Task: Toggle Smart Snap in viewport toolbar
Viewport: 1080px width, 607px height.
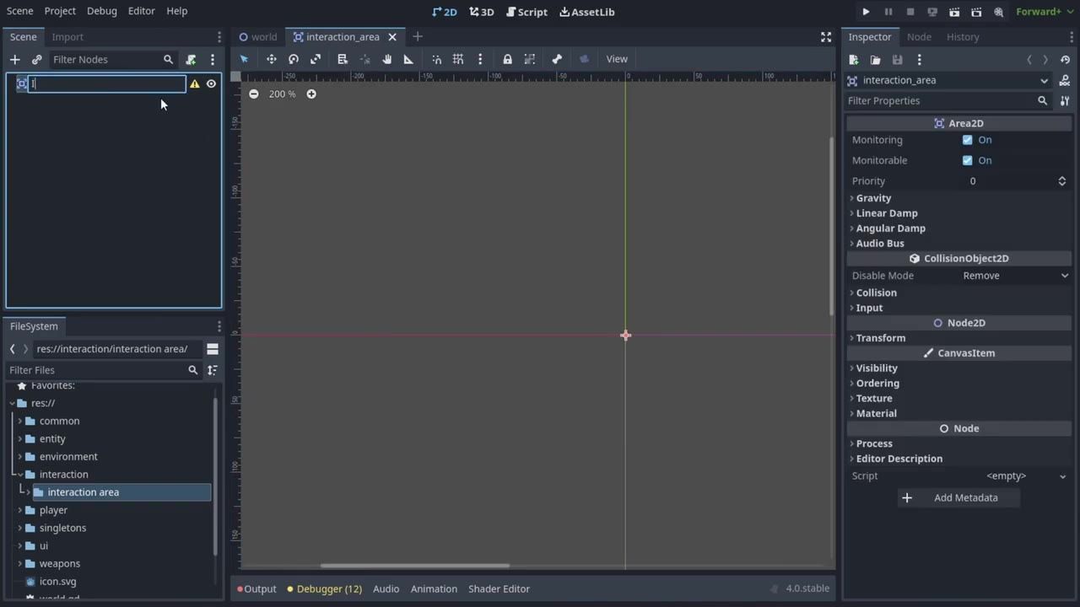Action: coord(437,59)
